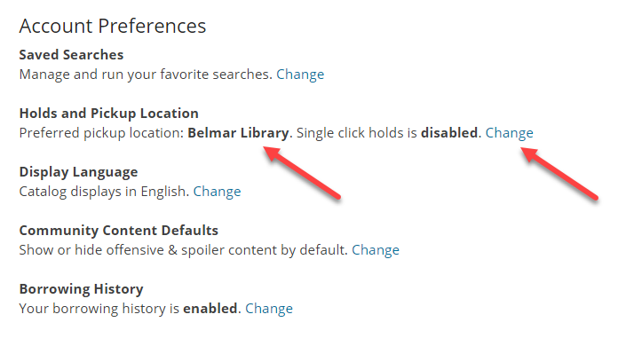Click the Community Content Defaults heading

coord(118,230)
